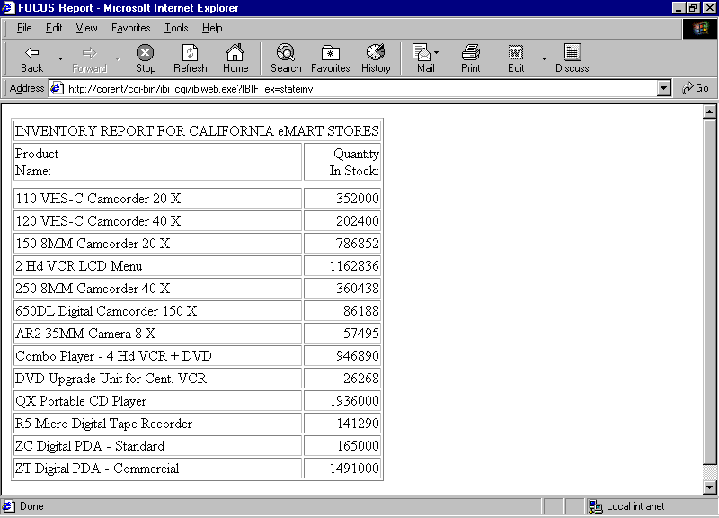Click inside the Address URL field
This screenshot has width=719, height=518.
[359, 88]
